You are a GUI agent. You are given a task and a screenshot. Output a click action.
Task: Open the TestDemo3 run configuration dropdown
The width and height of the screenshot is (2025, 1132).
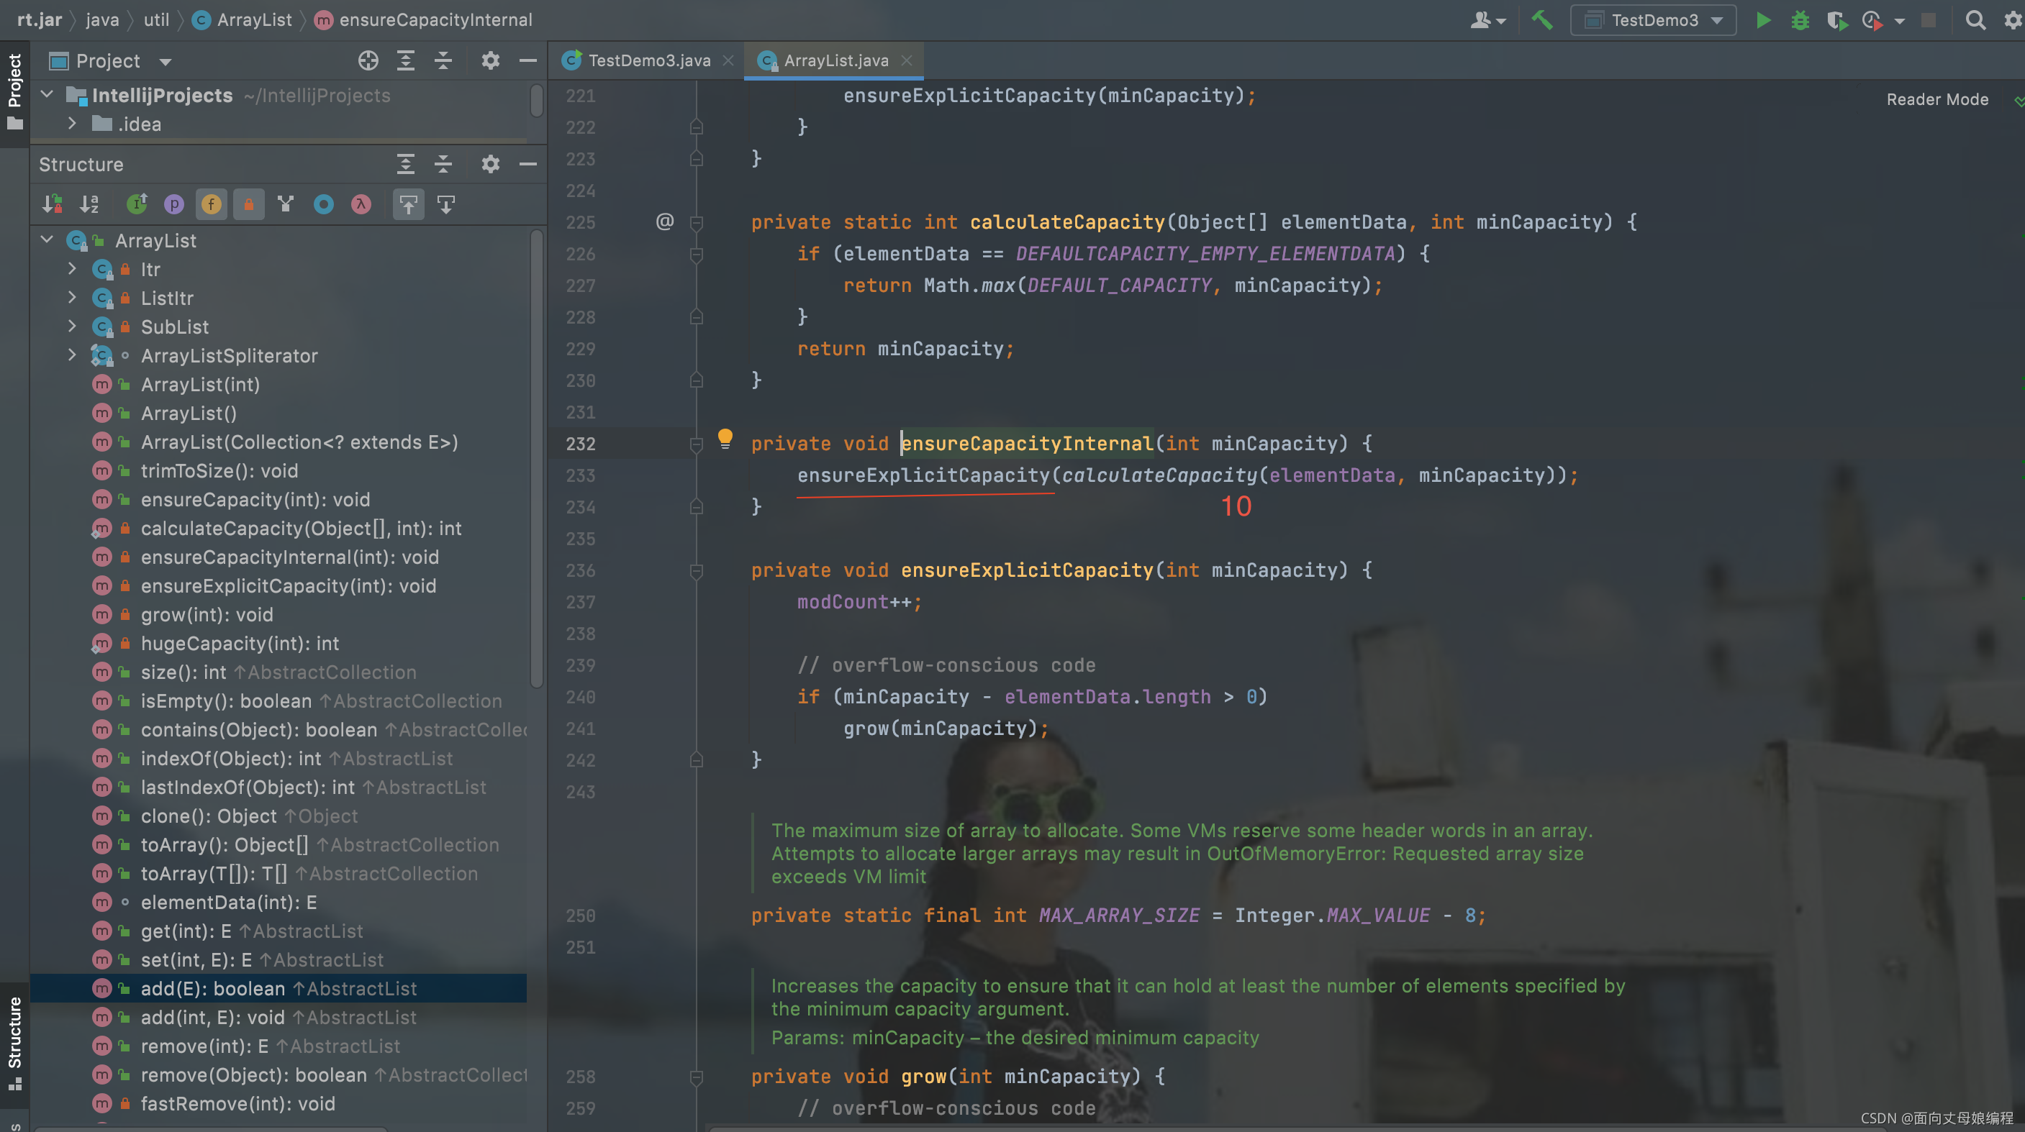[x=1656, y=20]
